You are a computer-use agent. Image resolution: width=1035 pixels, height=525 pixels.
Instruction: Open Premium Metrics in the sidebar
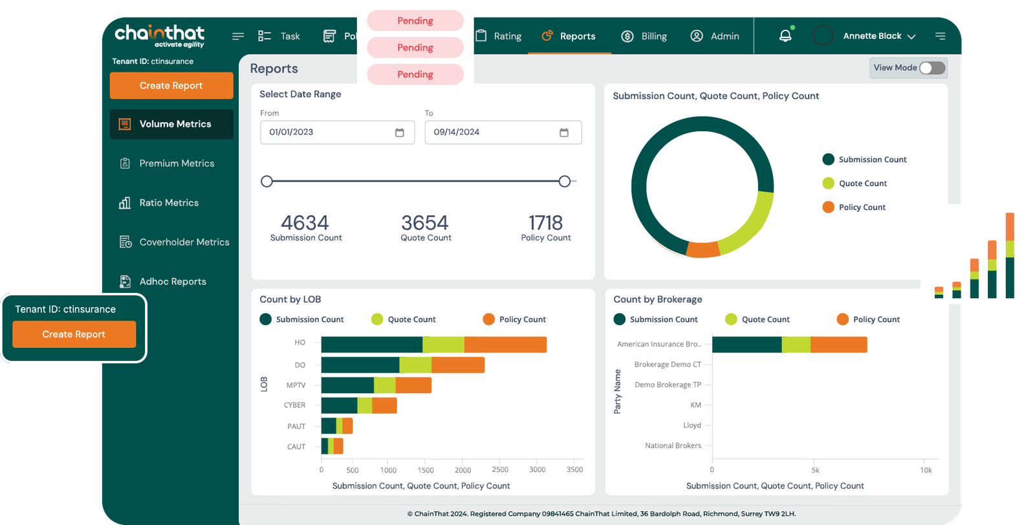176,164
